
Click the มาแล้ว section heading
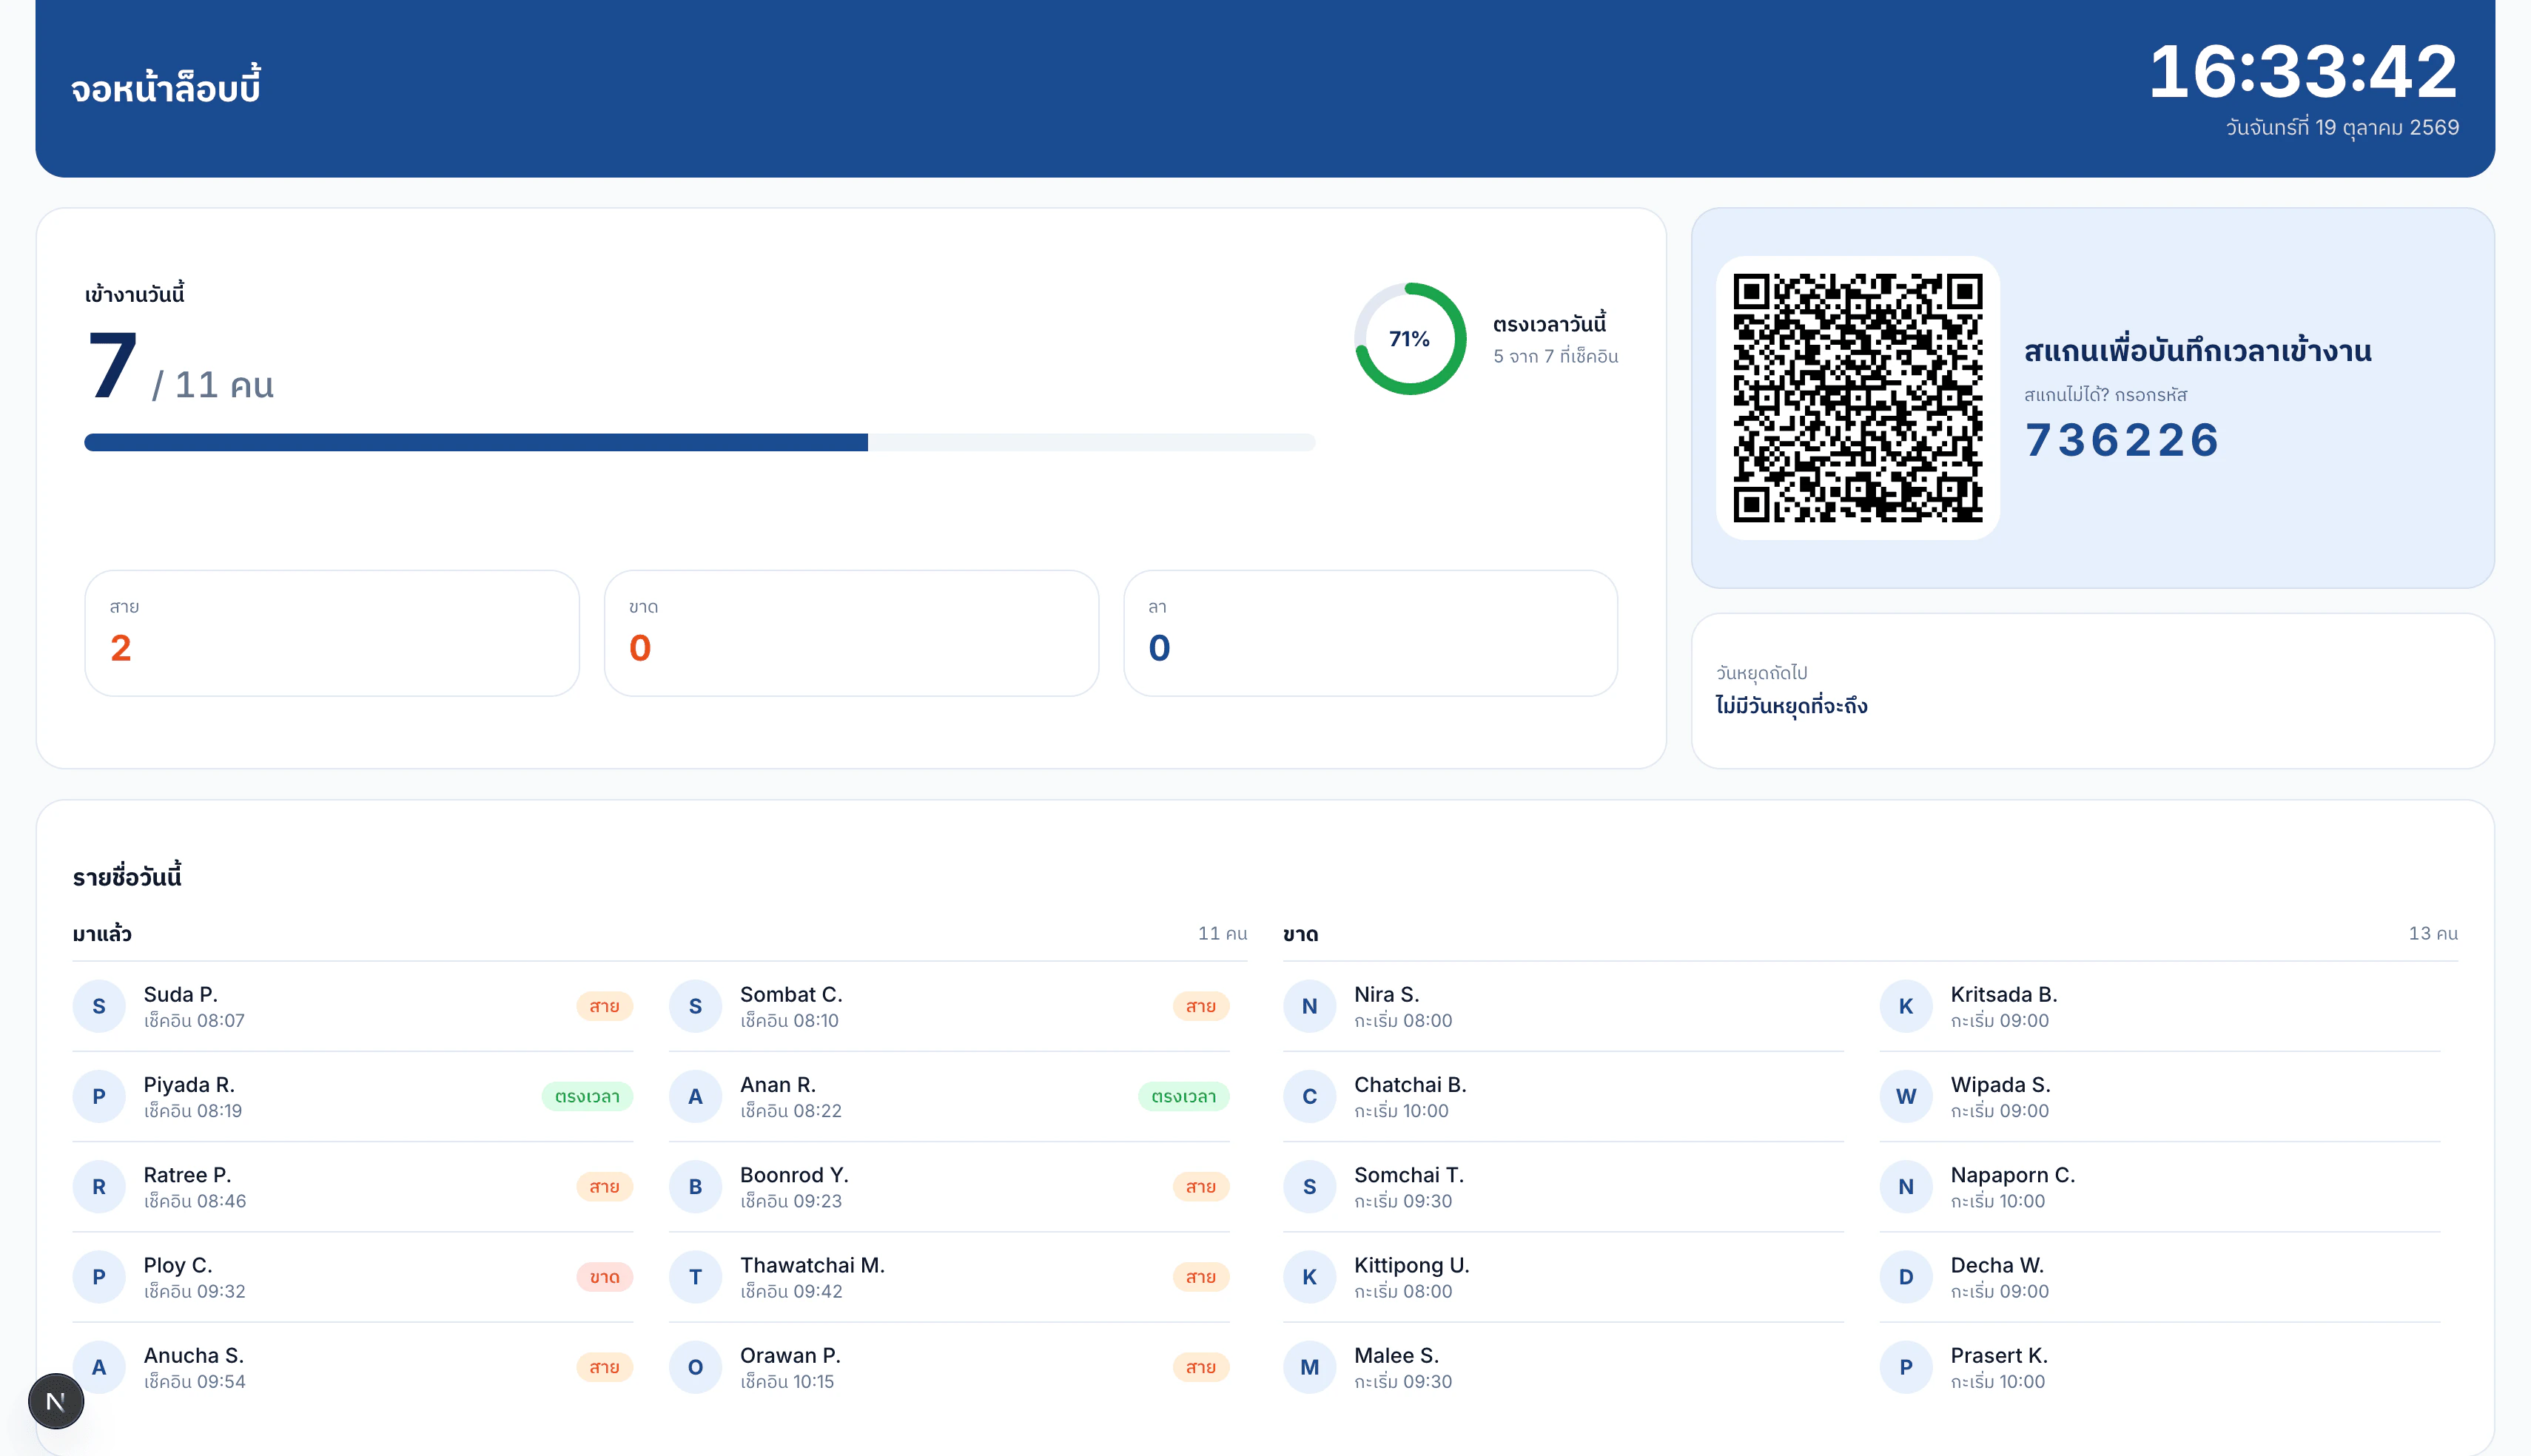point(102,934)
